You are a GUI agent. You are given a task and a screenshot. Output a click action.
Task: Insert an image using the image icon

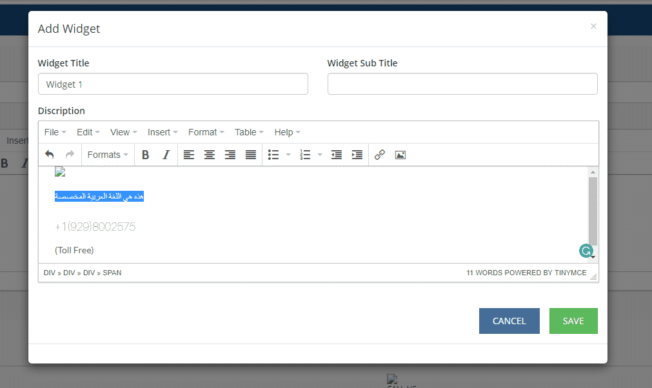click(x=400, y=155)
